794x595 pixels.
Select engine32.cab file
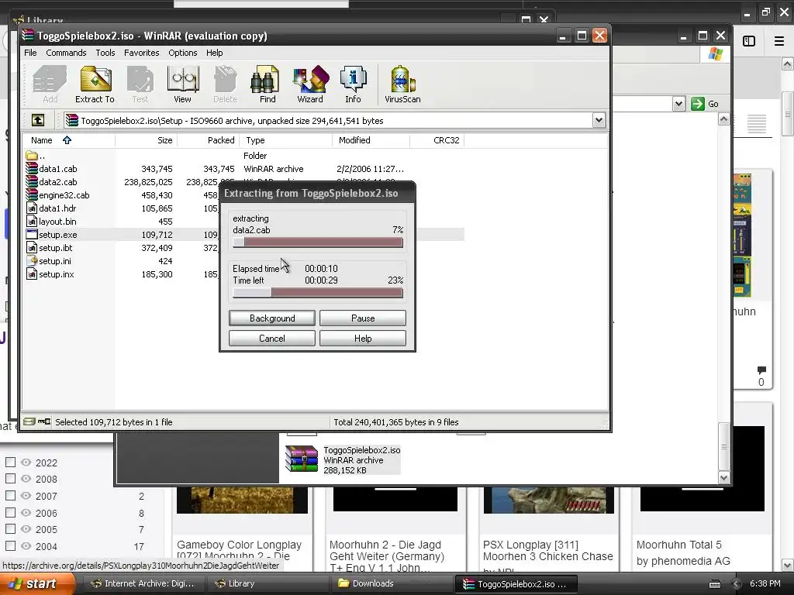64,195
